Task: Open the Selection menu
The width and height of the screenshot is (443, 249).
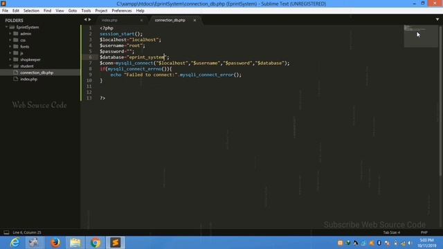Action: [x=31, y=11]
